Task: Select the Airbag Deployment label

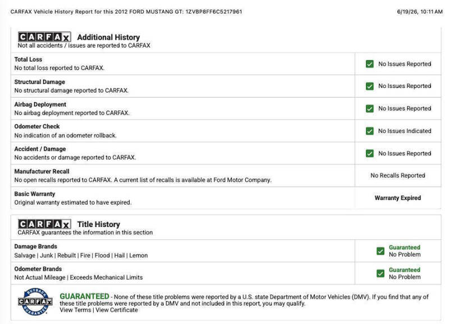Action: 40,104
